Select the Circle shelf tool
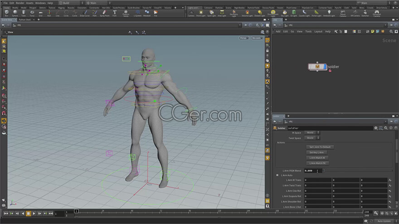This screenshot has height=224, width=399. [66, 13]
